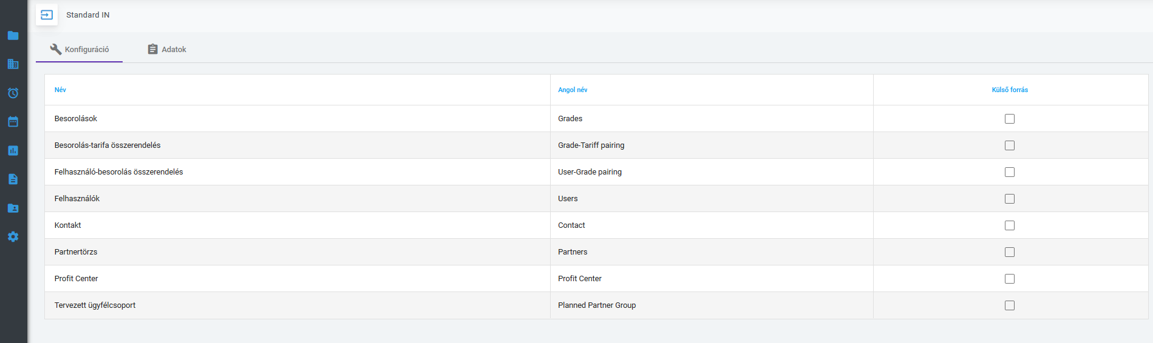Check the Contact row checkbox
This screenshot has height=343, width=1153.
tap(1009, 225)
